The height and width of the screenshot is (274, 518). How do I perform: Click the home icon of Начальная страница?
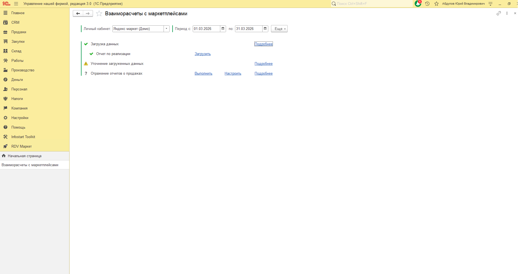coord(4,156)
